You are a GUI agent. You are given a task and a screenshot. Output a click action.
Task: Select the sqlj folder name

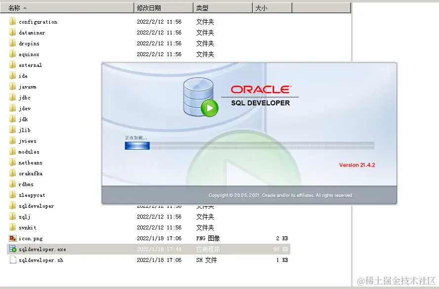(x=25, y=217)
